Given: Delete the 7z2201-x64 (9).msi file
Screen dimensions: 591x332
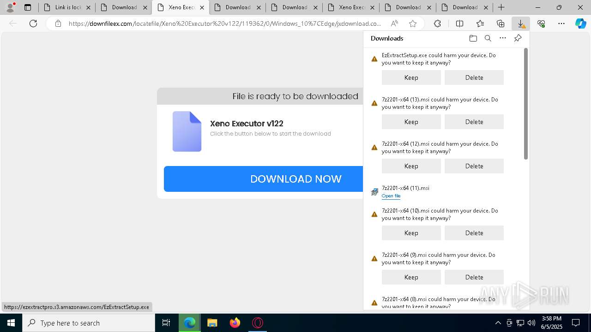Looking at the screenshot, I should (x=474, y=277).
